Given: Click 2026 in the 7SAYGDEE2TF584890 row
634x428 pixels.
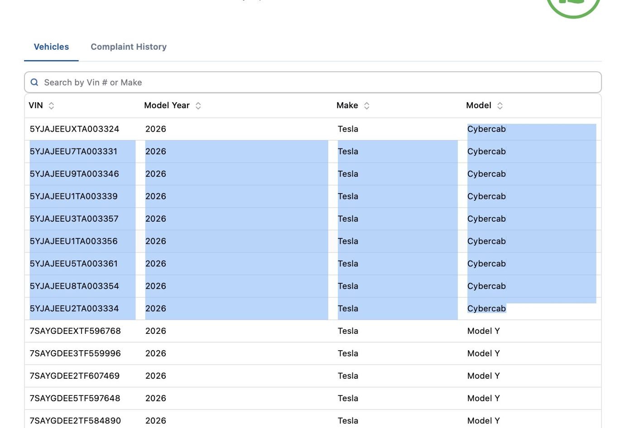Looking at the screenshot, I should 156,421.
